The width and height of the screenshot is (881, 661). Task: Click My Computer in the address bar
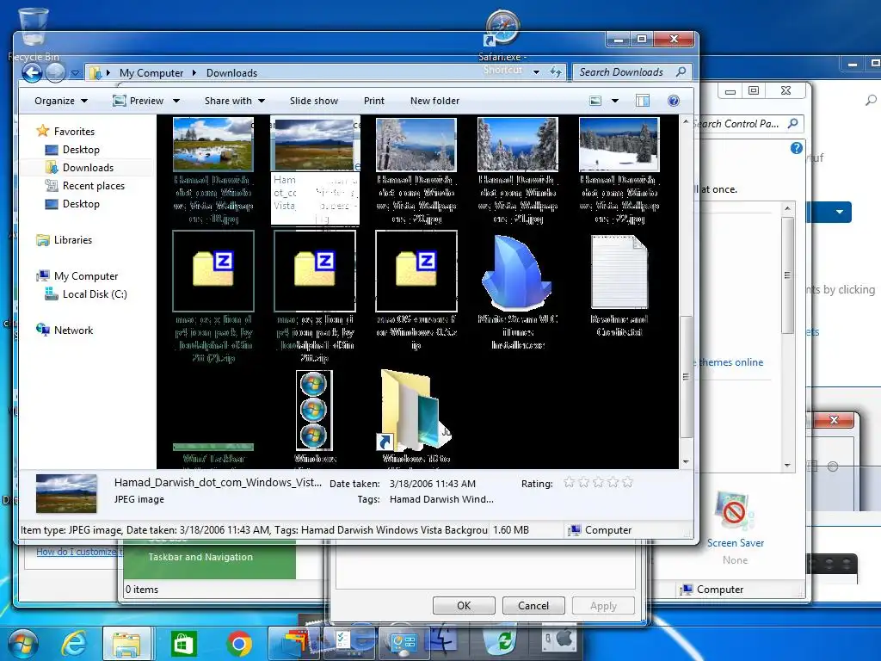[151, 73]
